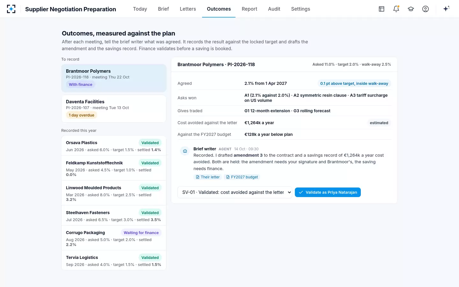Click the Brief writer agent avatar
The height and width of the screenshot is (287, 459).
click(x=185, y=151)
